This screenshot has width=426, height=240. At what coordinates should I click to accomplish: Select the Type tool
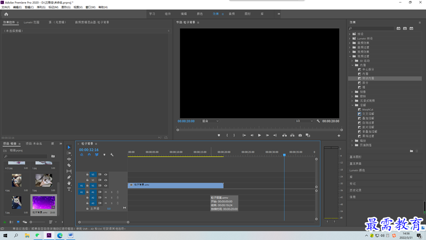tap(69, 189)
